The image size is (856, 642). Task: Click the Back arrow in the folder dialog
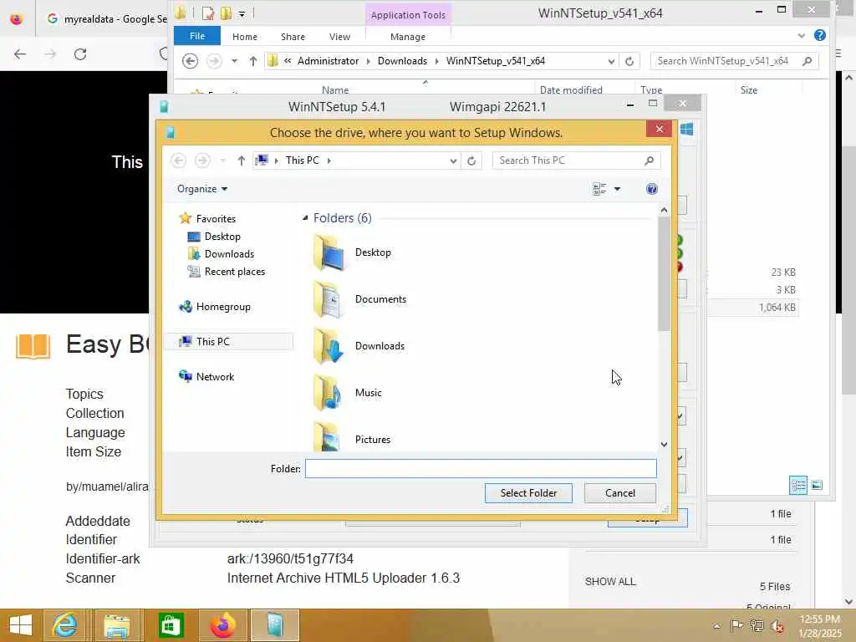click(178, 160)
